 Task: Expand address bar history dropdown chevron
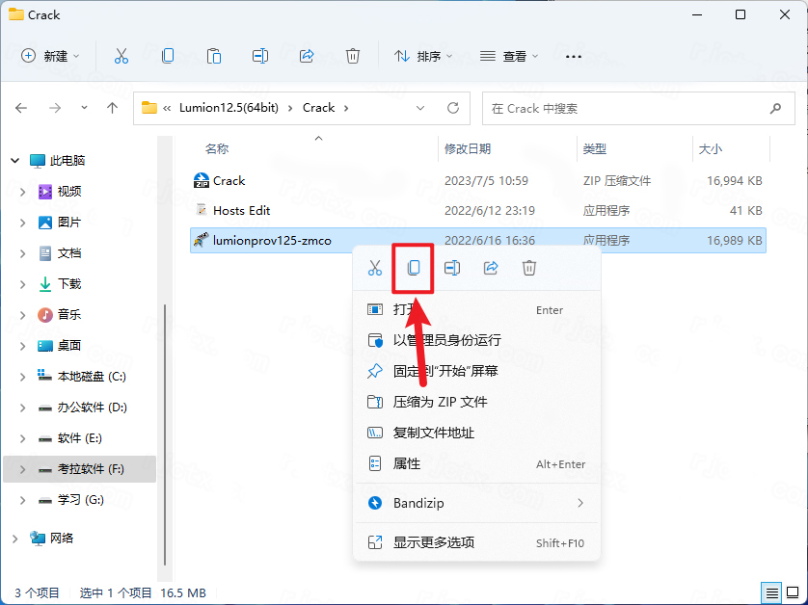coord(420,108)
